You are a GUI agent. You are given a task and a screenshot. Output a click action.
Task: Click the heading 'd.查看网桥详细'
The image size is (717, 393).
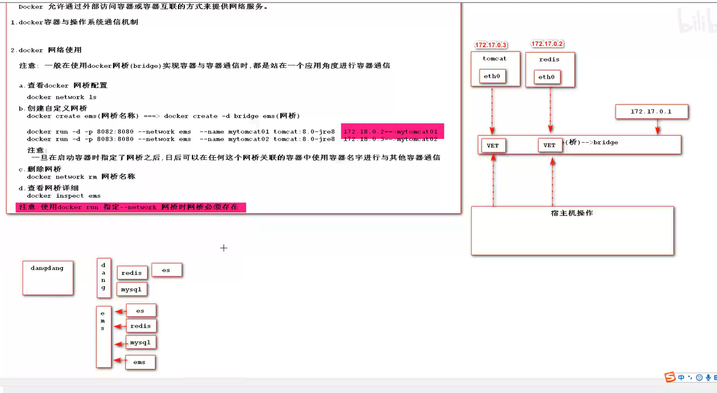coord(49,188)
